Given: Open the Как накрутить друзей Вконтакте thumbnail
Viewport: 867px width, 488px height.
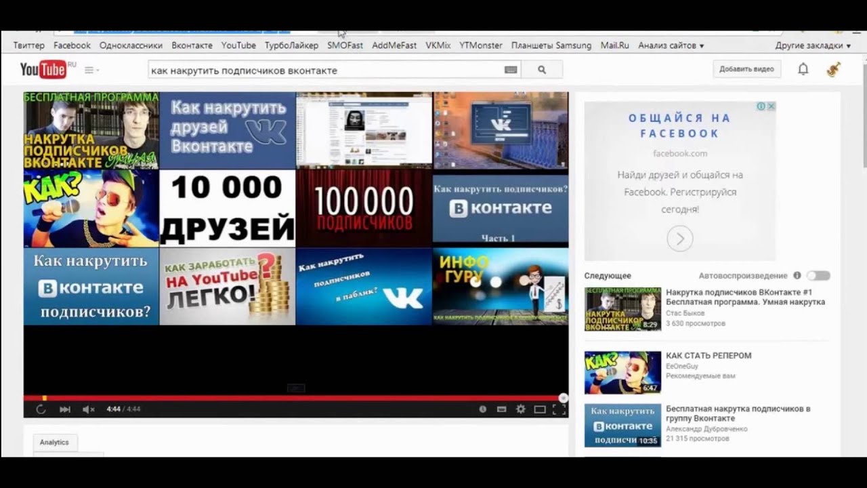Looking at the screenshot, I should click(x=228, y=130).
